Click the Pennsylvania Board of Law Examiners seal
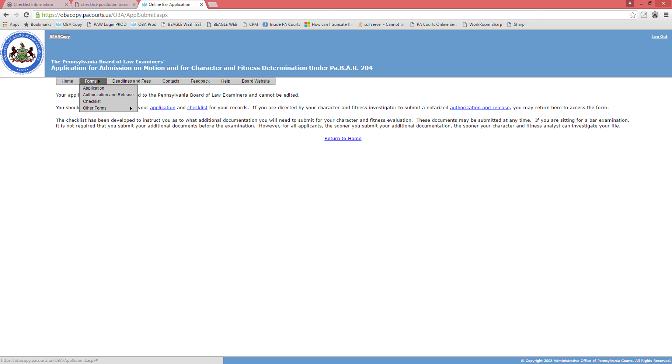 [x=22, y=53]
